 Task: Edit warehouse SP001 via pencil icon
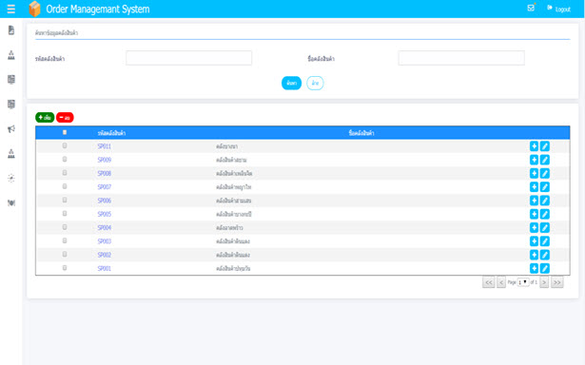[545, 268]
